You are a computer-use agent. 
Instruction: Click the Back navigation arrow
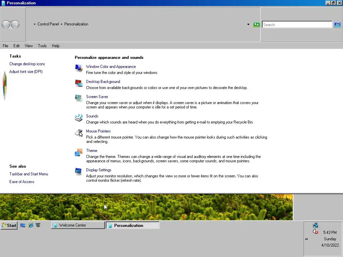[6, 24]
